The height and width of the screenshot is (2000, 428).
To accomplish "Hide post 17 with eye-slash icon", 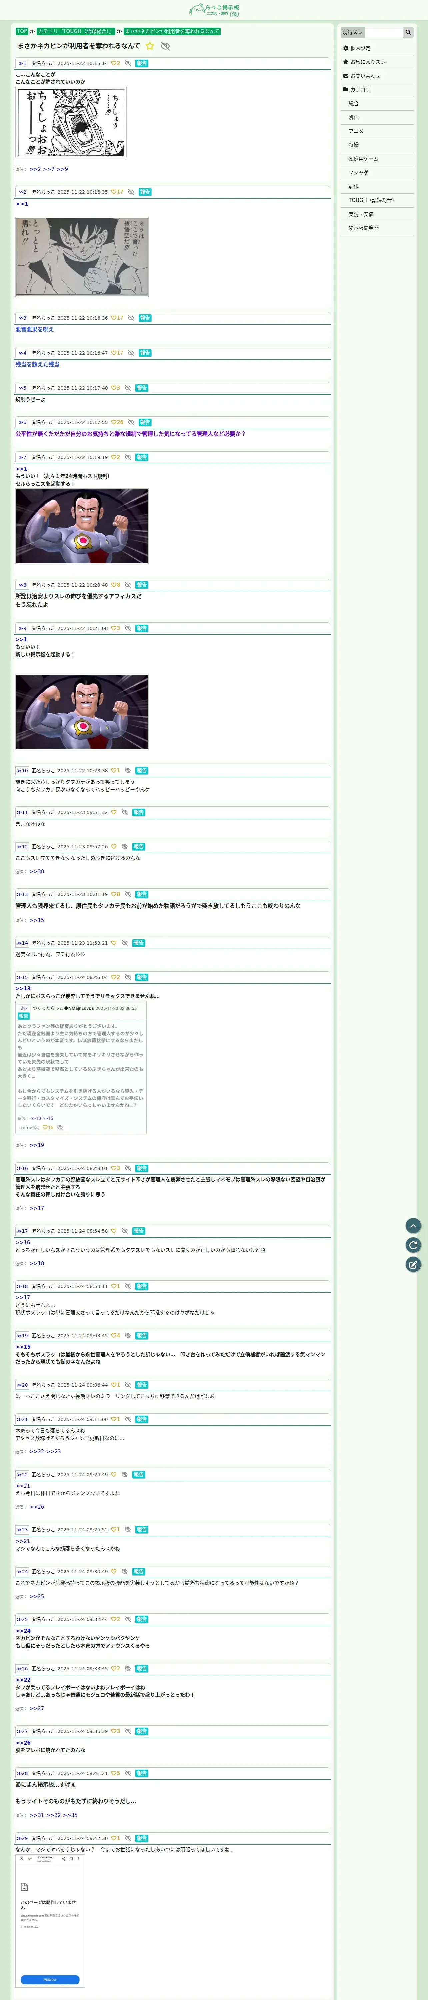I will [125, 1231].
